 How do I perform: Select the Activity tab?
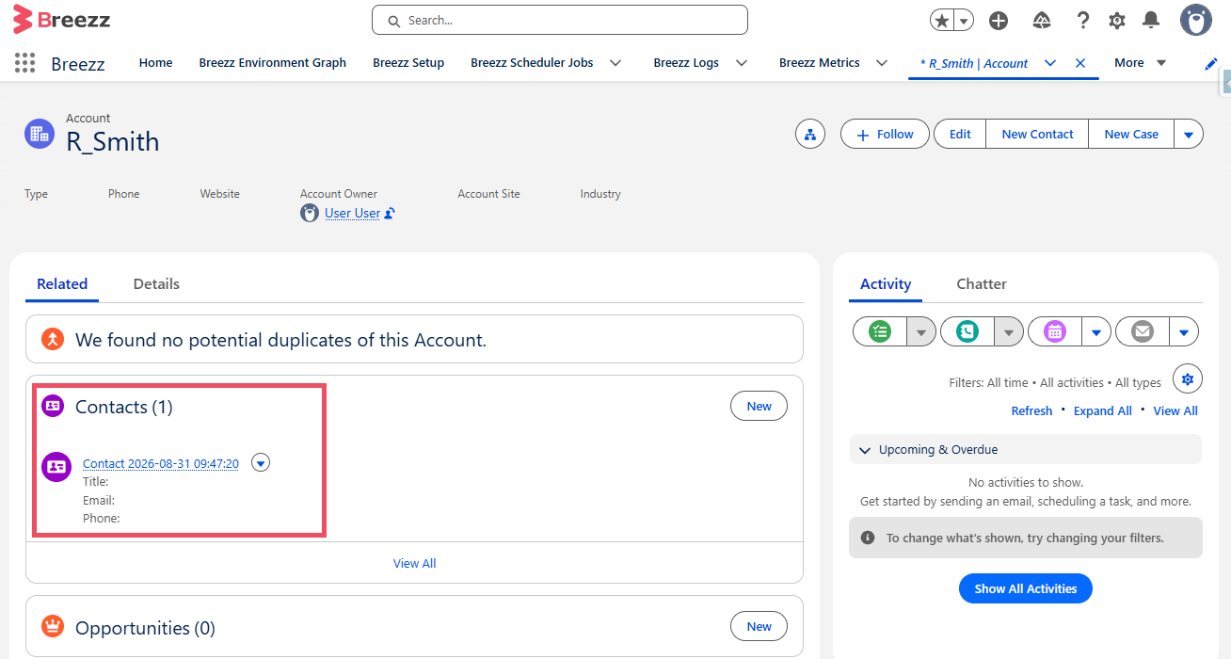(886, 283)
